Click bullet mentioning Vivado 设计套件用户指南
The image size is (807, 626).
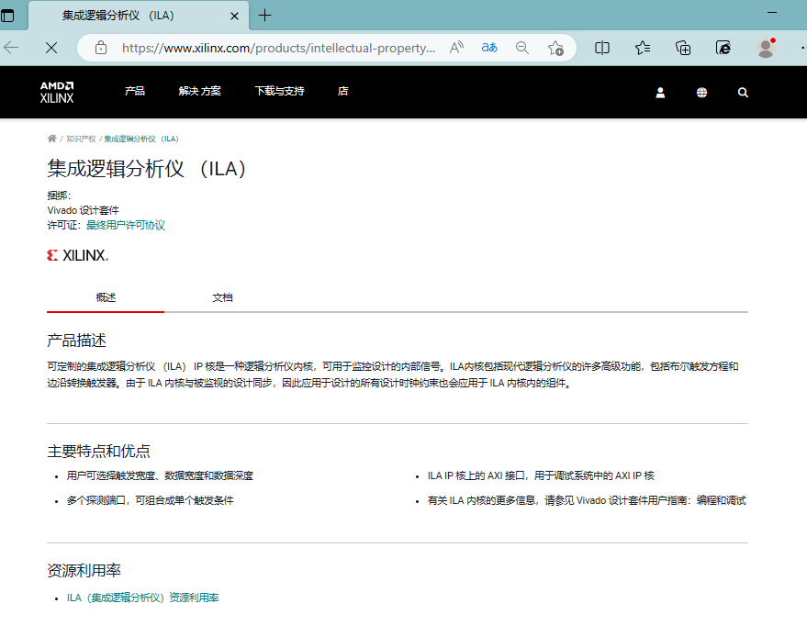[x=587, y=500]
